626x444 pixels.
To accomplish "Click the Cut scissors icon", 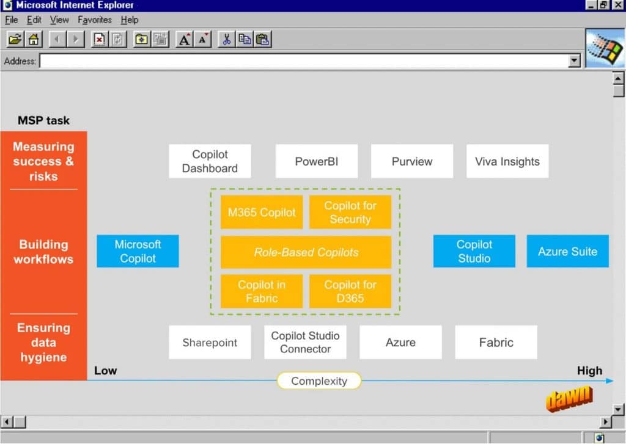I will [x=226, y=40].
